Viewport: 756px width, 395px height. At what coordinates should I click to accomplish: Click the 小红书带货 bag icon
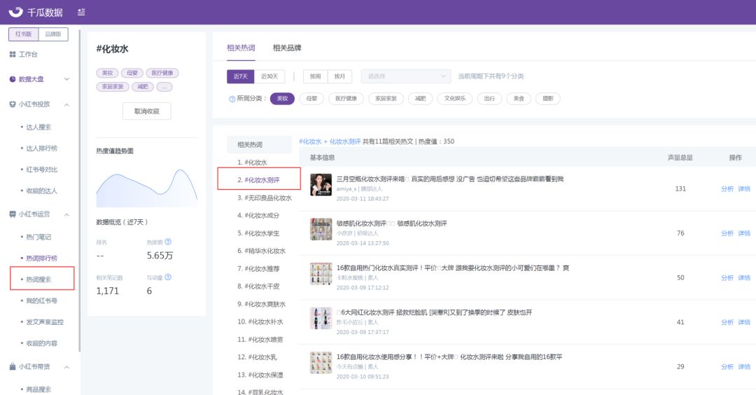(x=13, y=366)
